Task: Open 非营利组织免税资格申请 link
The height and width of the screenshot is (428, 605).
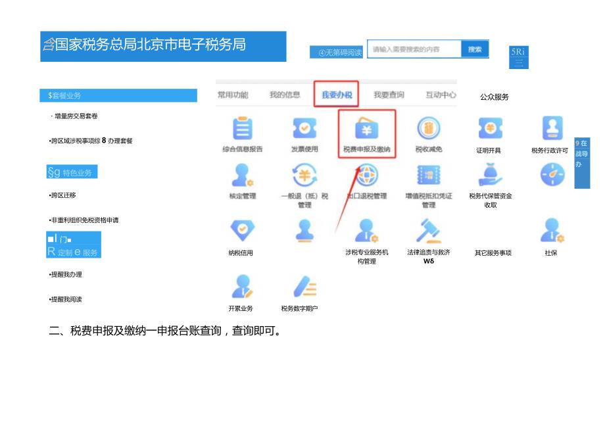Action: [x=84, y=220]
